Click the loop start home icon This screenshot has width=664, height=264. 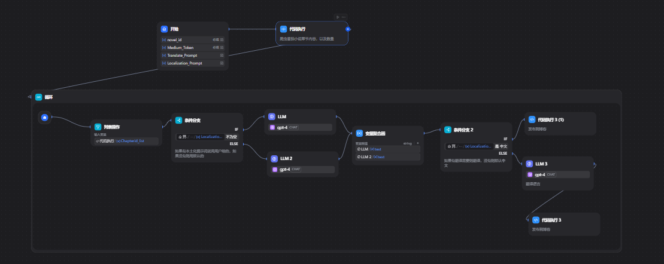tap(44, 118)
